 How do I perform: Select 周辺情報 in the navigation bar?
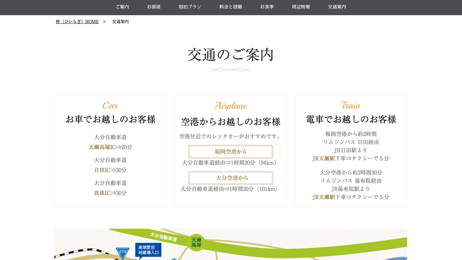[x=301, y=7]
